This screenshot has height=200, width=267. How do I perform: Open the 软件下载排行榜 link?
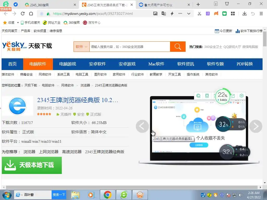[x=249, y=31]
